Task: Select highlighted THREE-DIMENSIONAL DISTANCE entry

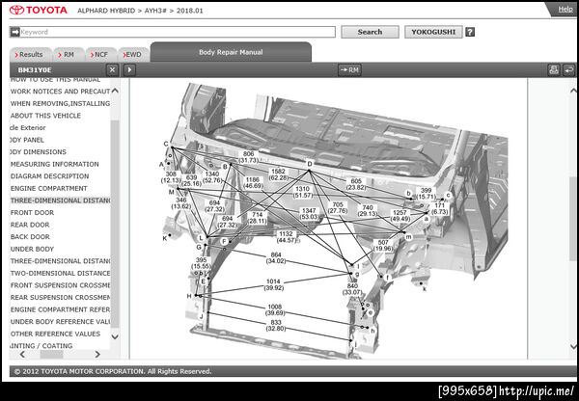Action: [x=60, y=200]
